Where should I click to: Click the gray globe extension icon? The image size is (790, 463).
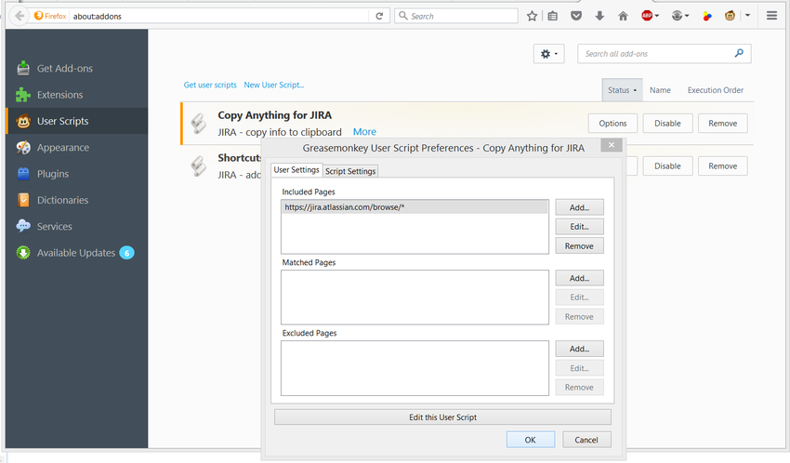[x=678, y=16]
